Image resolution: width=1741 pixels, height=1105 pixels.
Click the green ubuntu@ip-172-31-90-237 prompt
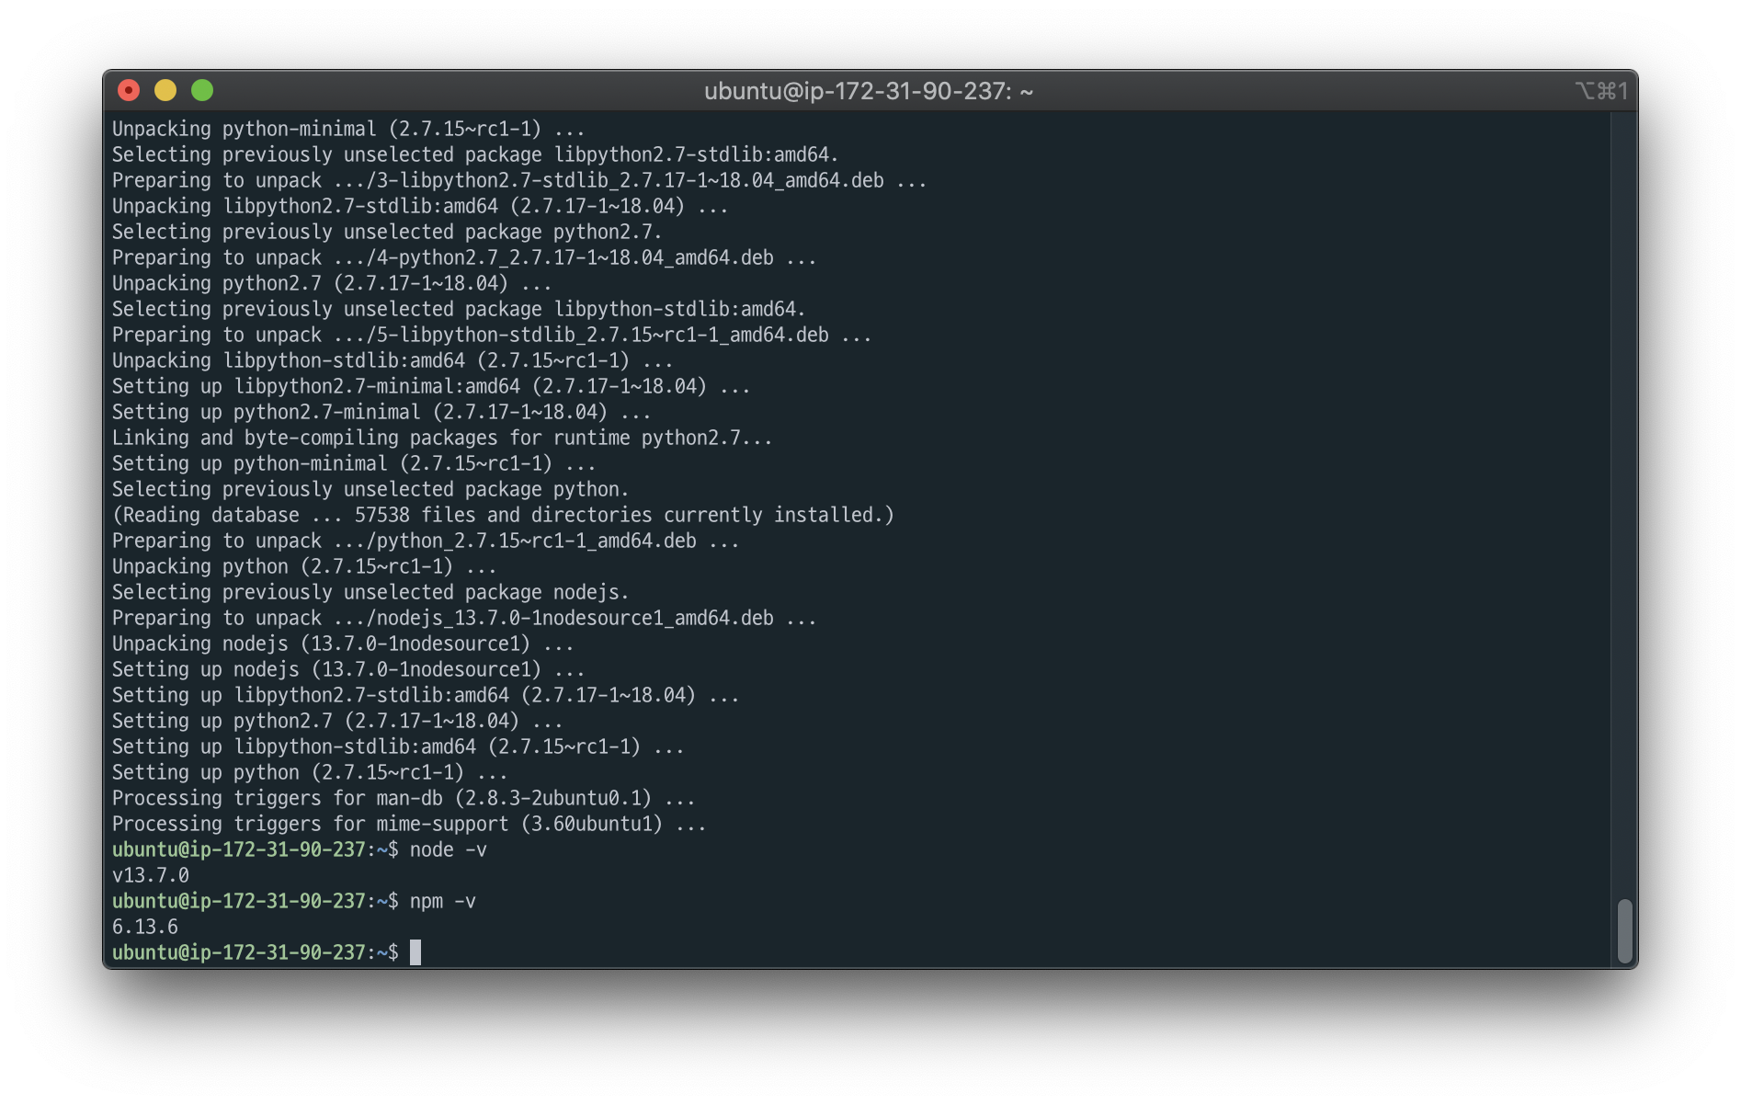click(239, 951)
